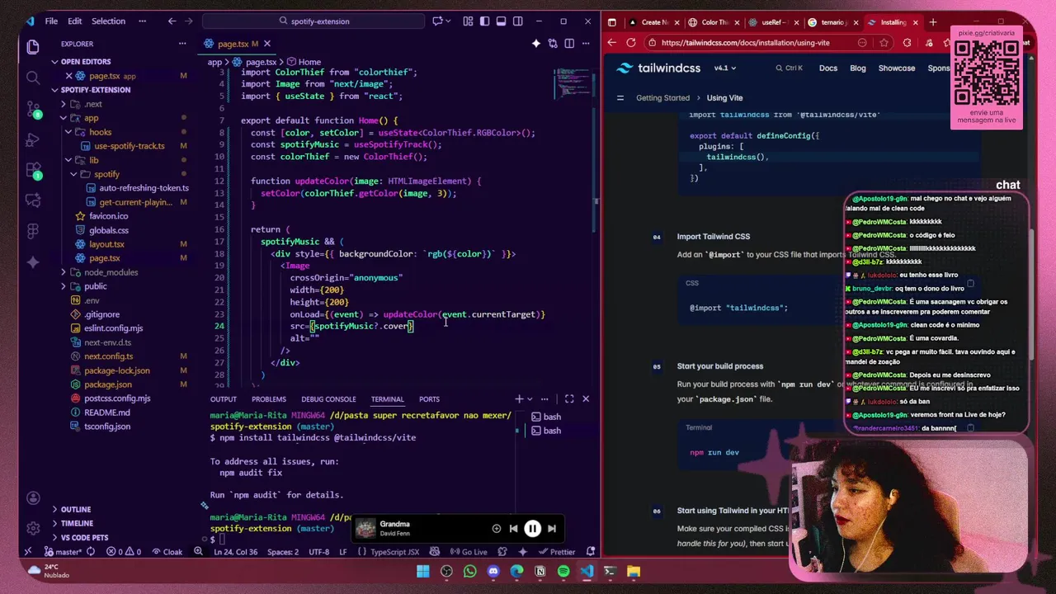Click the sparkle AI icon in editor toolbar
1056x594 pixels.
pos(536,44)
